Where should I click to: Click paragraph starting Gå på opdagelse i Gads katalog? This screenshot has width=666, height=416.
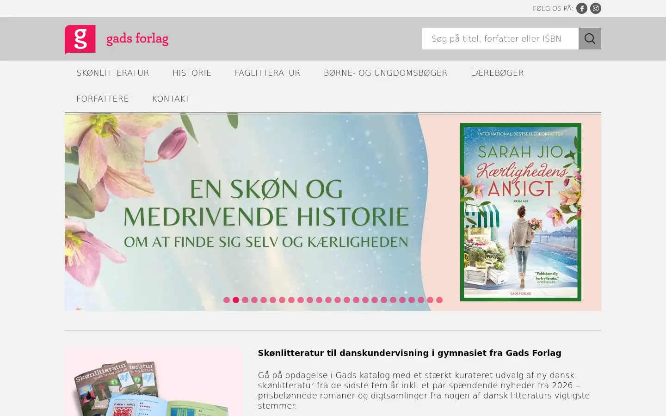coord(424,390)
